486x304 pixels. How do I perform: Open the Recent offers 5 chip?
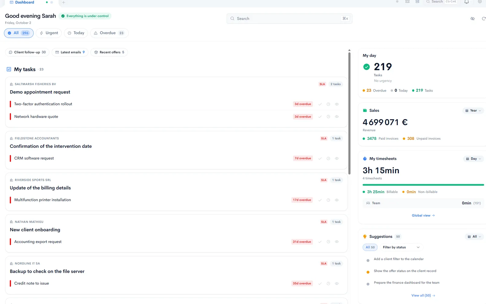(x=109, y=52)
